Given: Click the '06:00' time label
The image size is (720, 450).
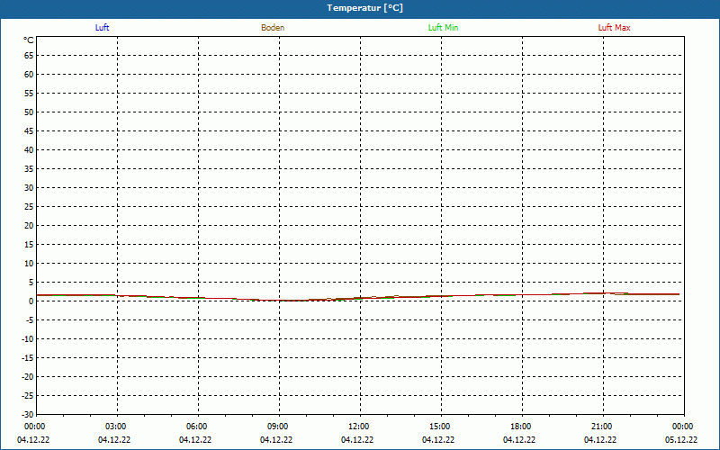Looking at the screenshot, I should (197, 427).
